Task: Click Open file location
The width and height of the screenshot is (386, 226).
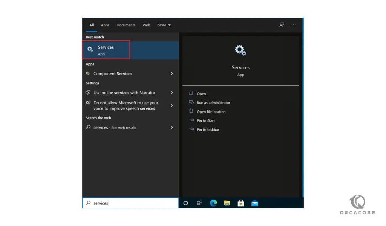Action: [211, 112]
